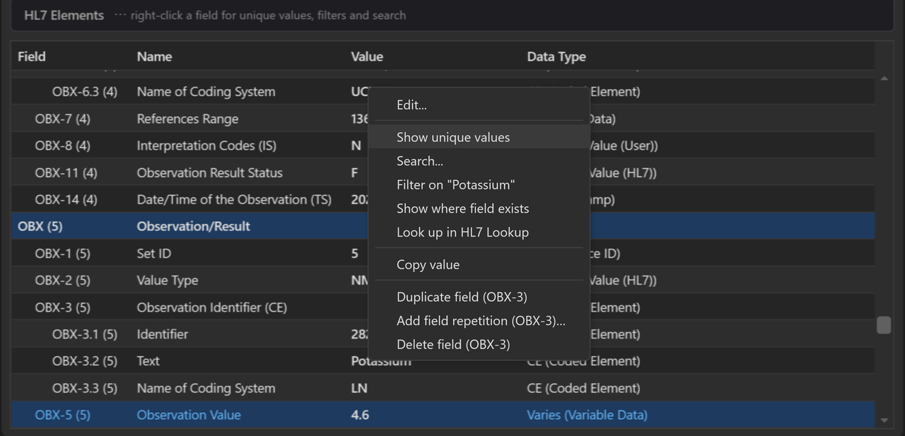905x436 pixels.
Task: Select the OBX-5 (5) field row
Action: pyautogui.click(x=443, y=415)
